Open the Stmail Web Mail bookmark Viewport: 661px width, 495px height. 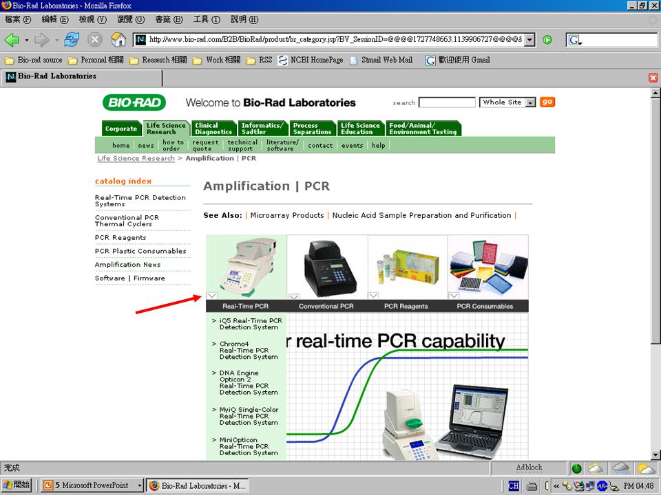[381, 60]
